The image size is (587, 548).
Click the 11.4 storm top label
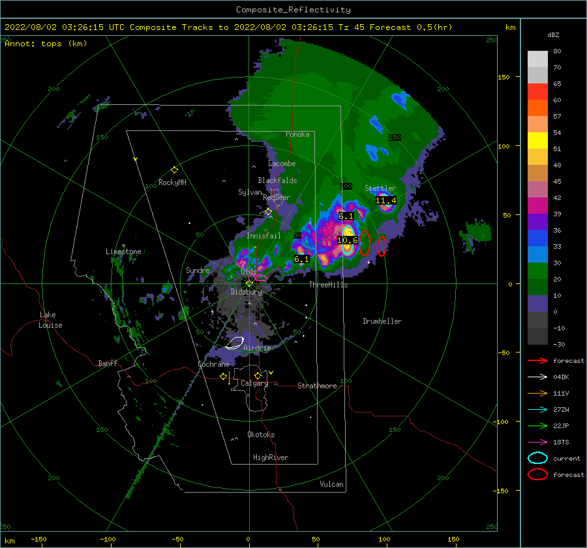[x=385, y=201]
